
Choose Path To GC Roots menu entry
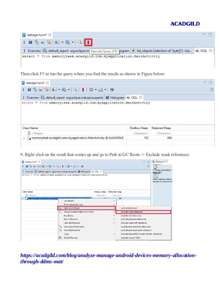[87, 208]
